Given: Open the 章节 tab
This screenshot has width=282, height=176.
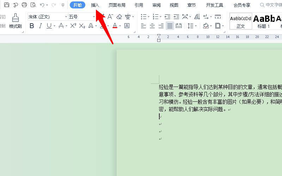Looking at the screenshot, I should click(x=191, y=5).
